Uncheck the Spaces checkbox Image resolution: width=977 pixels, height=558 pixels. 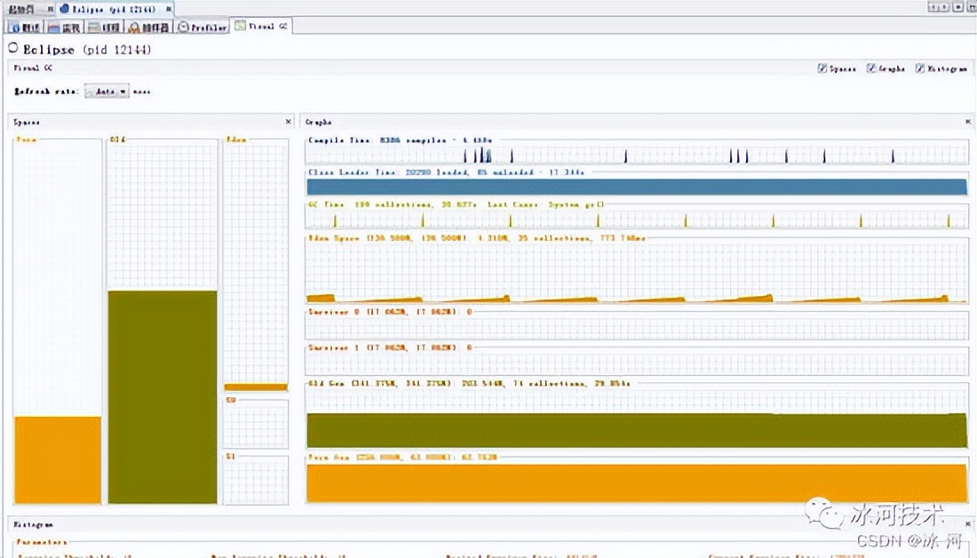click(822, 68)
